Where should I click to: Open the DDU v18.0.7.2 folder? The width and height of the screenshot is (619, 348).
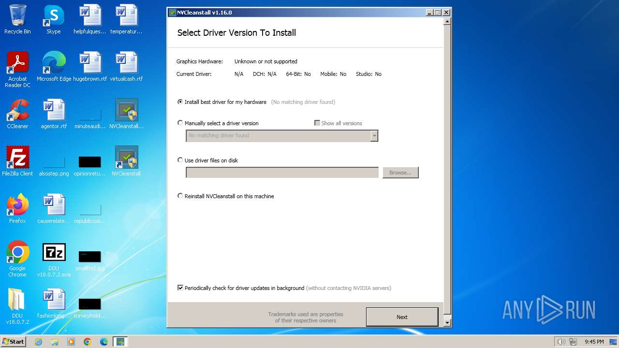tap(17, 306)
